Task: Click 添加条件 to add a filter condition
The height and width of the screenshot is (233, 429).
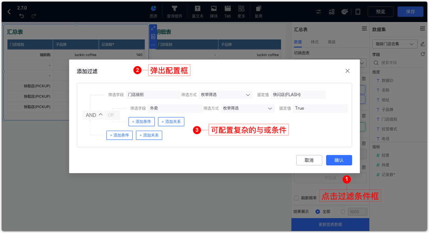Action: 141,122
